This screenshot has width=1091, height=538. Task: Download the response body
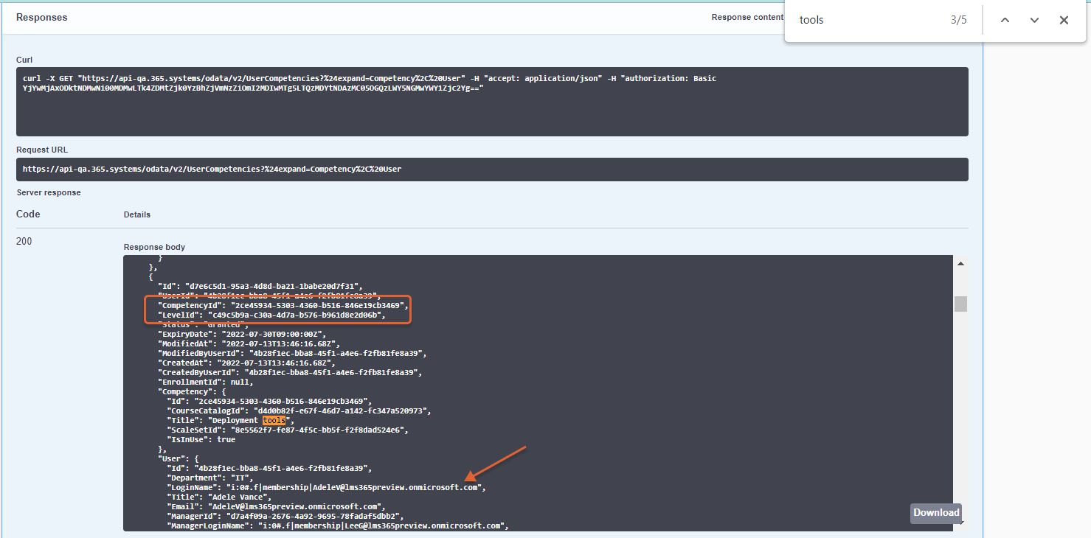[x=936, y=513]
